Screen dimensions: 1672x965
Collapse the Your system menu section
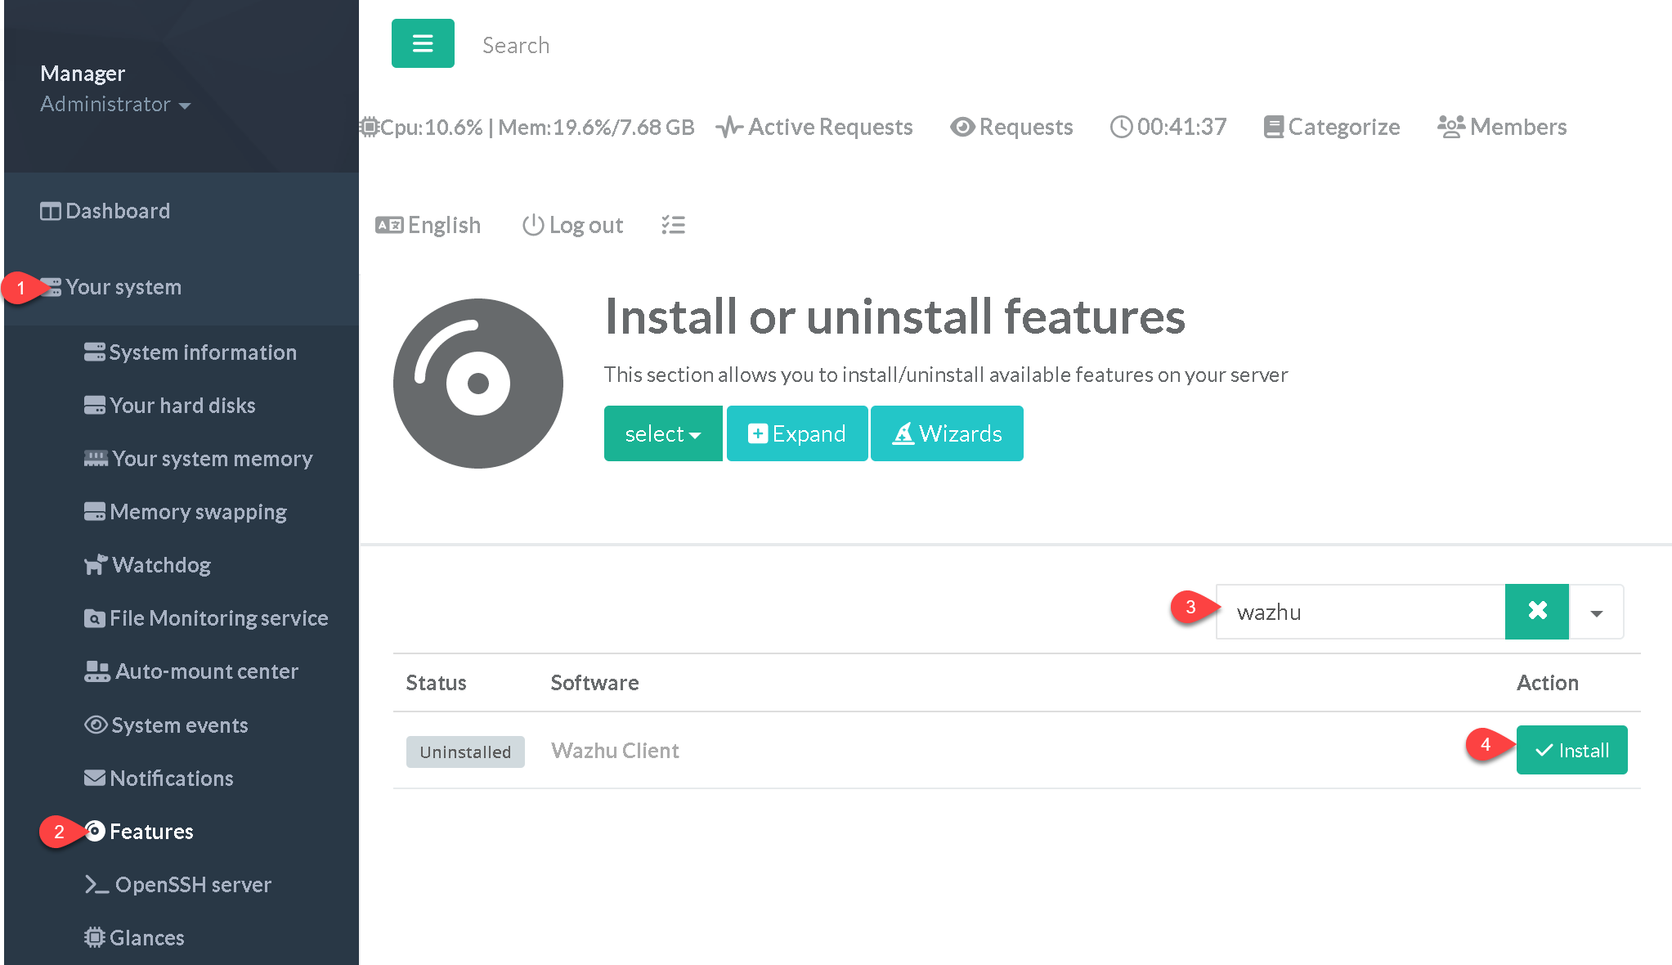(123, 287)
